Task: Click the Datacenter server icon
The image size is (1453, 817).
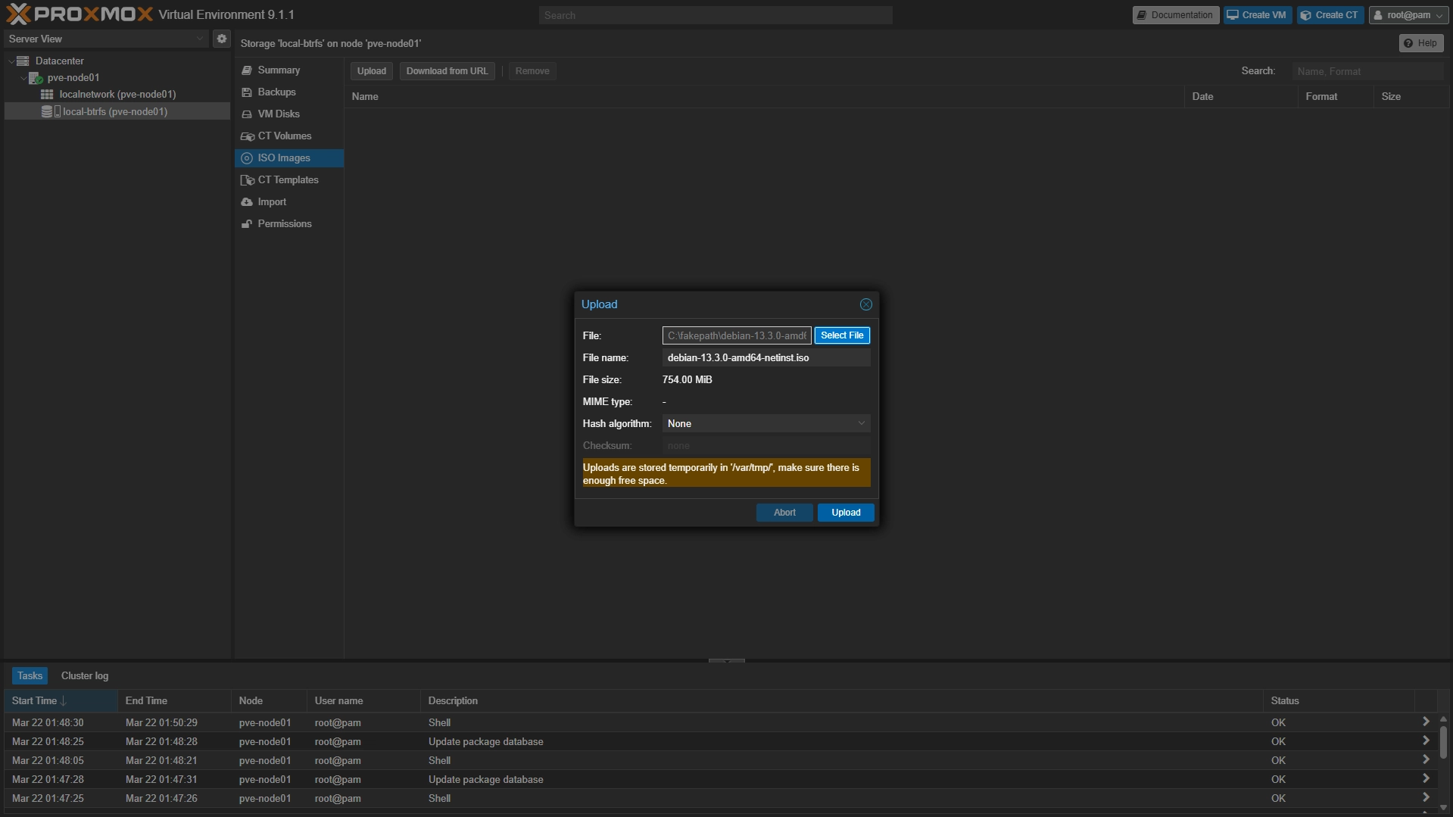Action: click(23, 61)
